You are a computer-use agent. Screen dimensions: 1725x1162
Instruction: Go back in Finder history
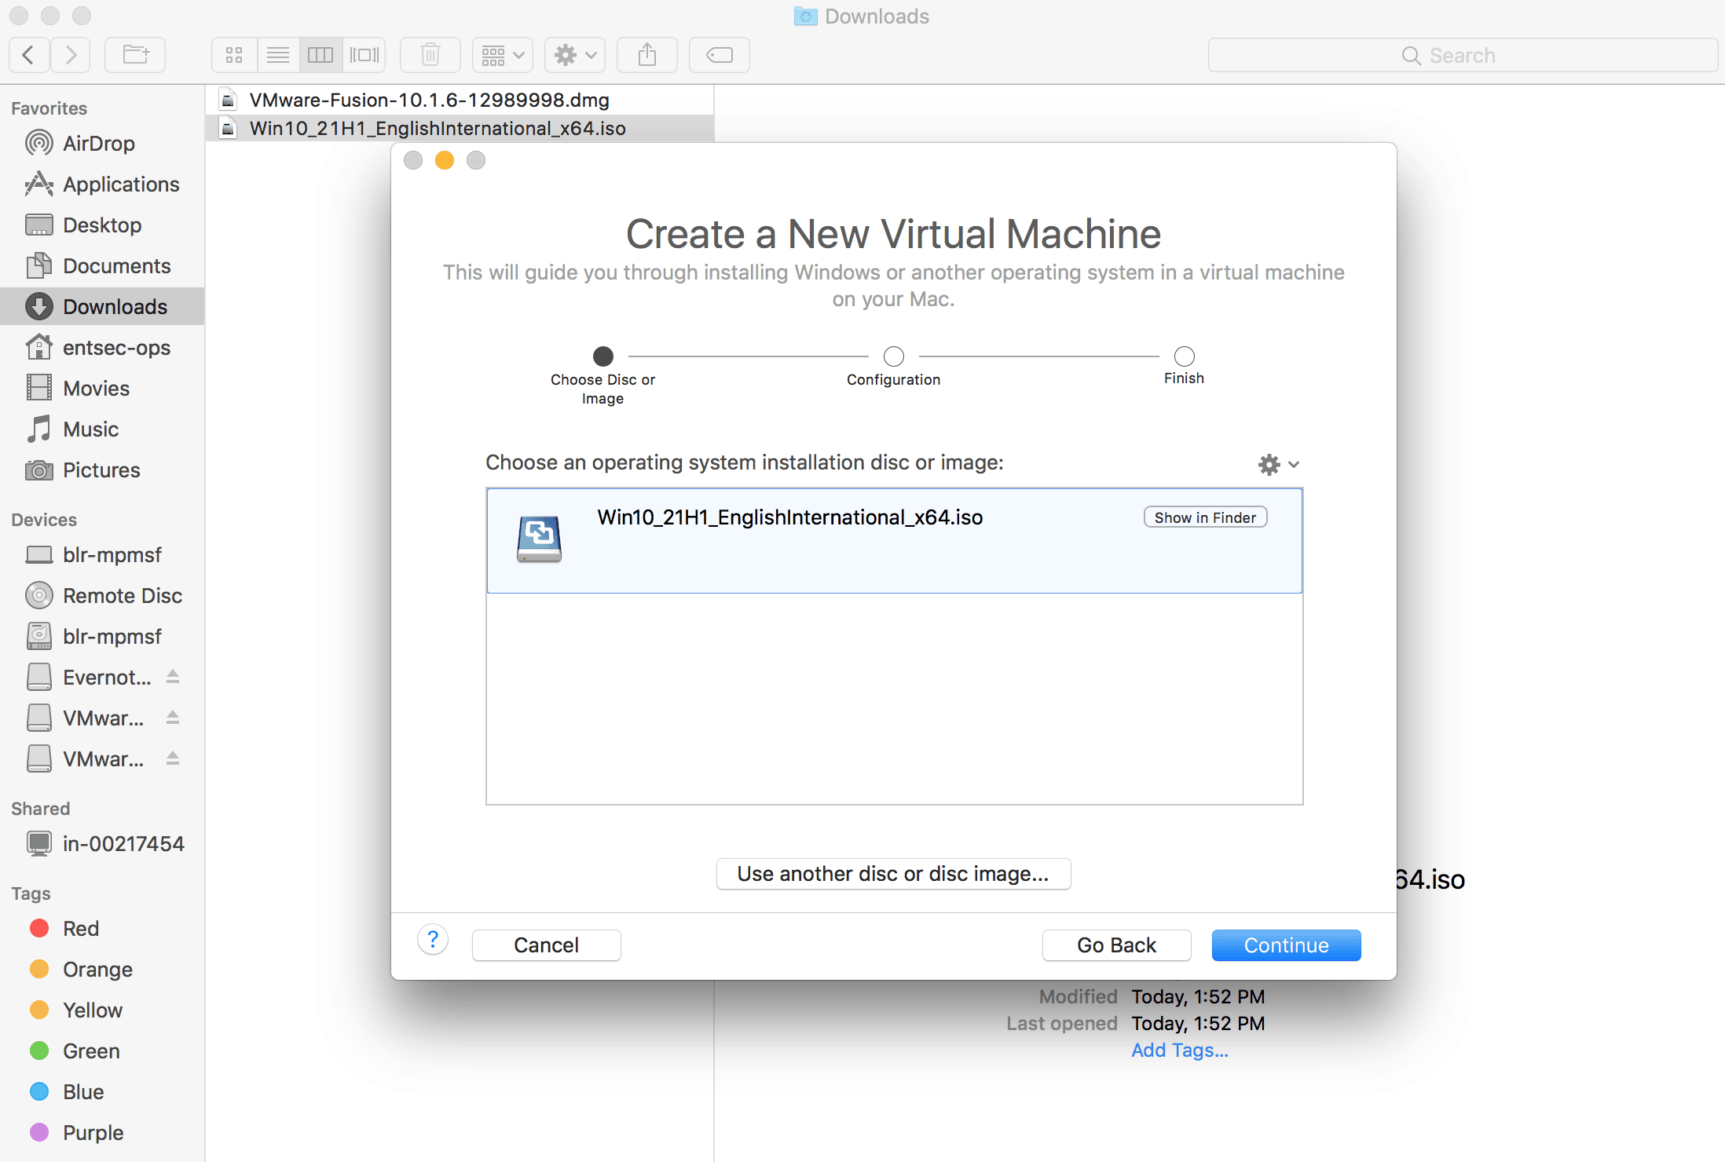[x=29, y=55]
